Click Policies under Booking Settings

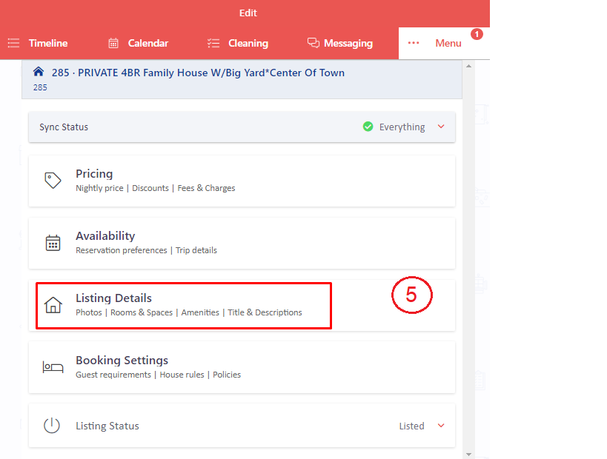[227, 375]
